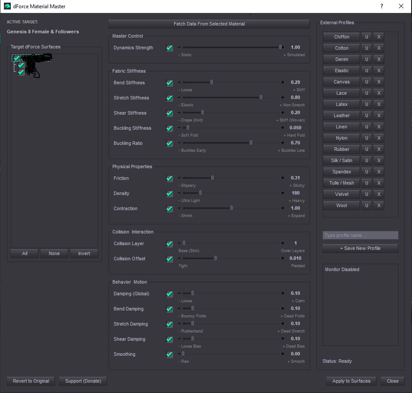Toggle the Smoothing checkbox
The image size is (412, 393).
tap(169, 355)
